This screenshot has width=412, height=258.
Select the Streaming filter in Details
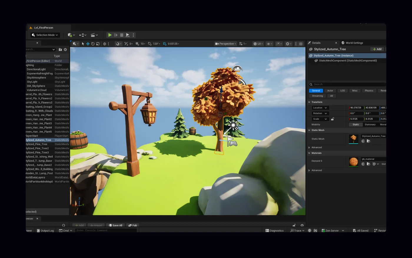pos(317,96)
